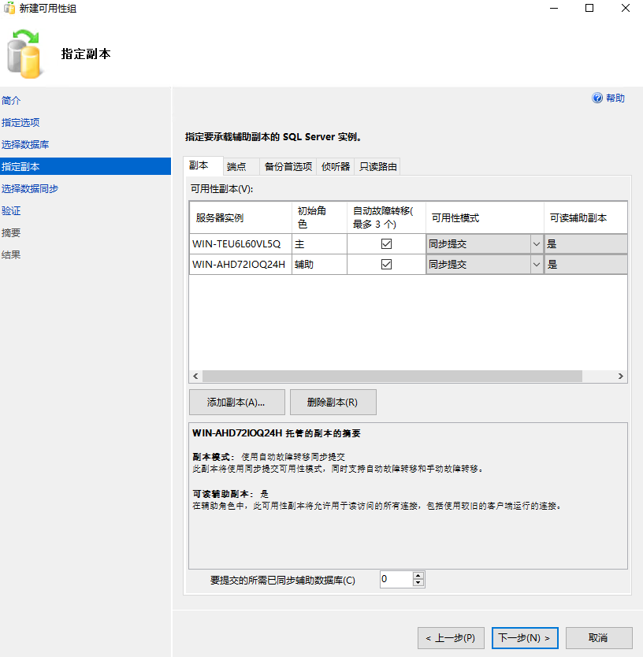
Task: Open the 侦听器 tab
Action: point(336,167)
